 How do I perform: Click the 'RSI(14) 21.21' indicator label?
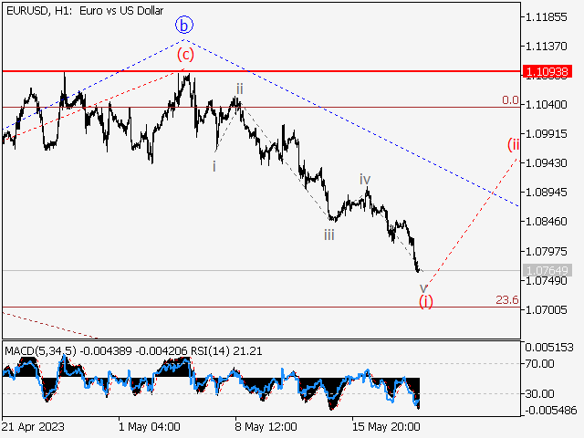pyautogui.click(x=226, y=351)
